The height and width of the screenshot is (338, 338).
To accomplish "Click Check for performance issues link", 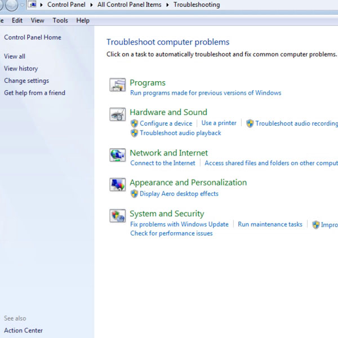I will [x=171, y=233].
